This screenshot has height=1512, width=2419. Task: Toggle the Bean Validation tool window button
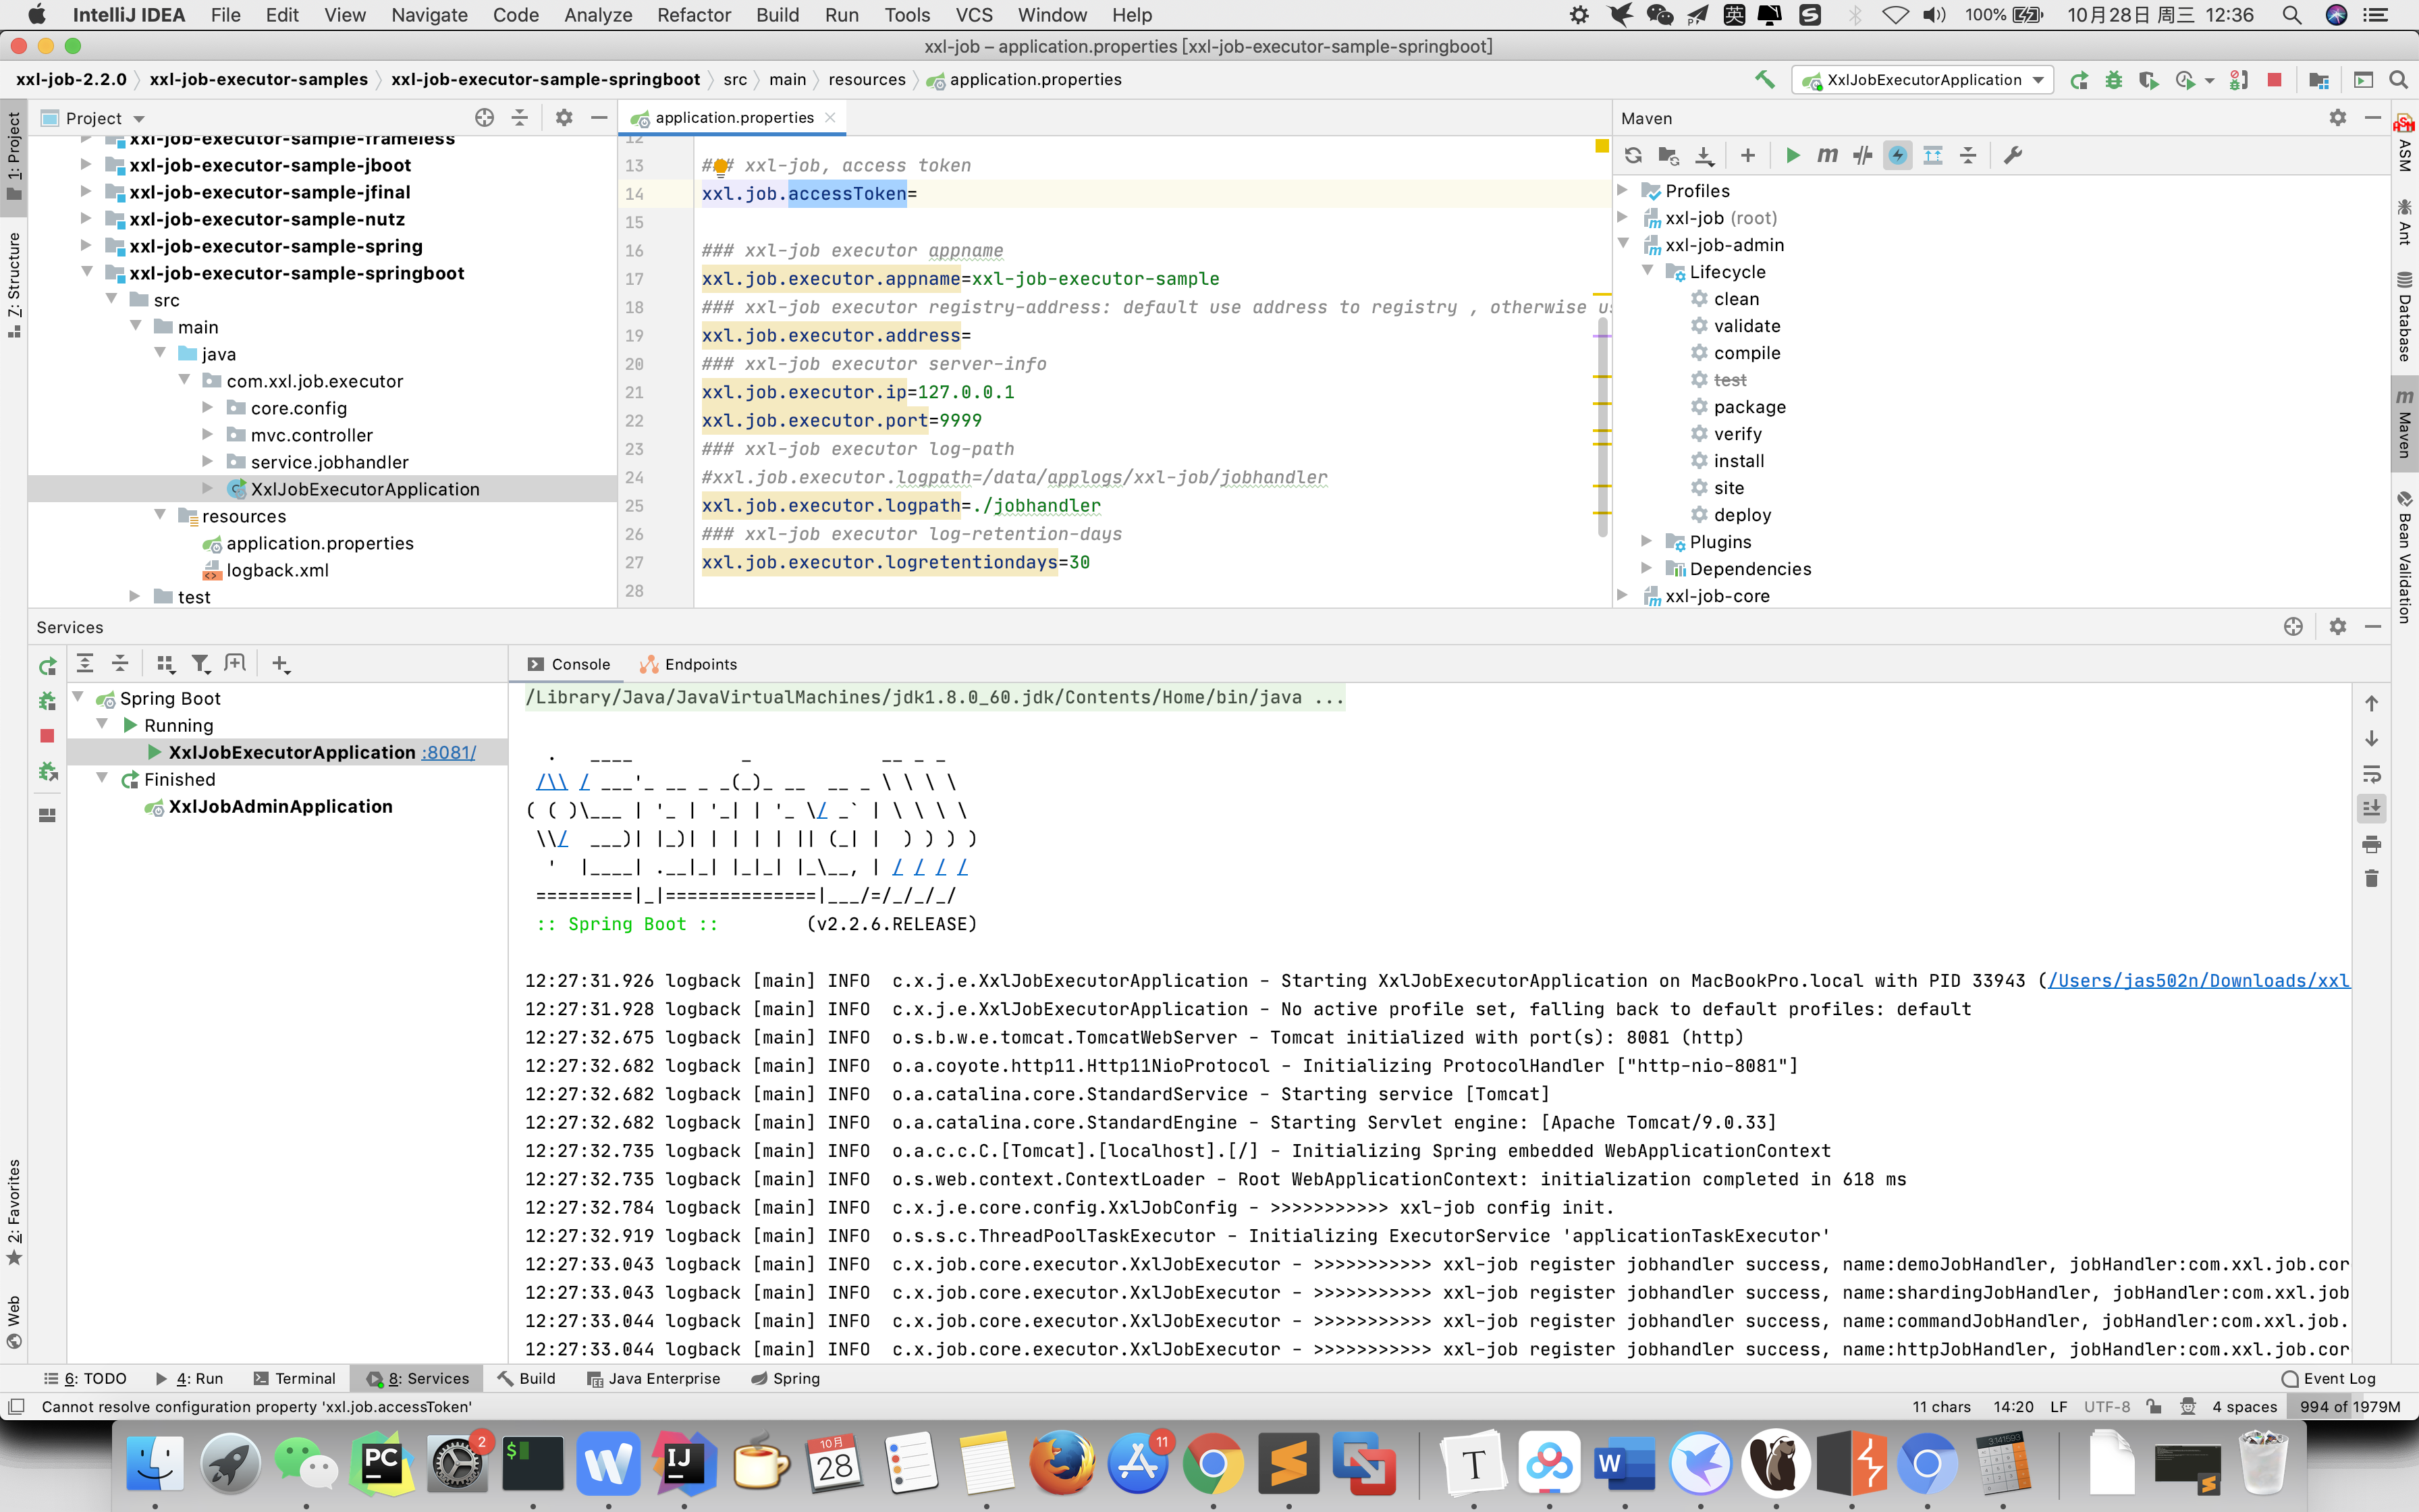2405,557
